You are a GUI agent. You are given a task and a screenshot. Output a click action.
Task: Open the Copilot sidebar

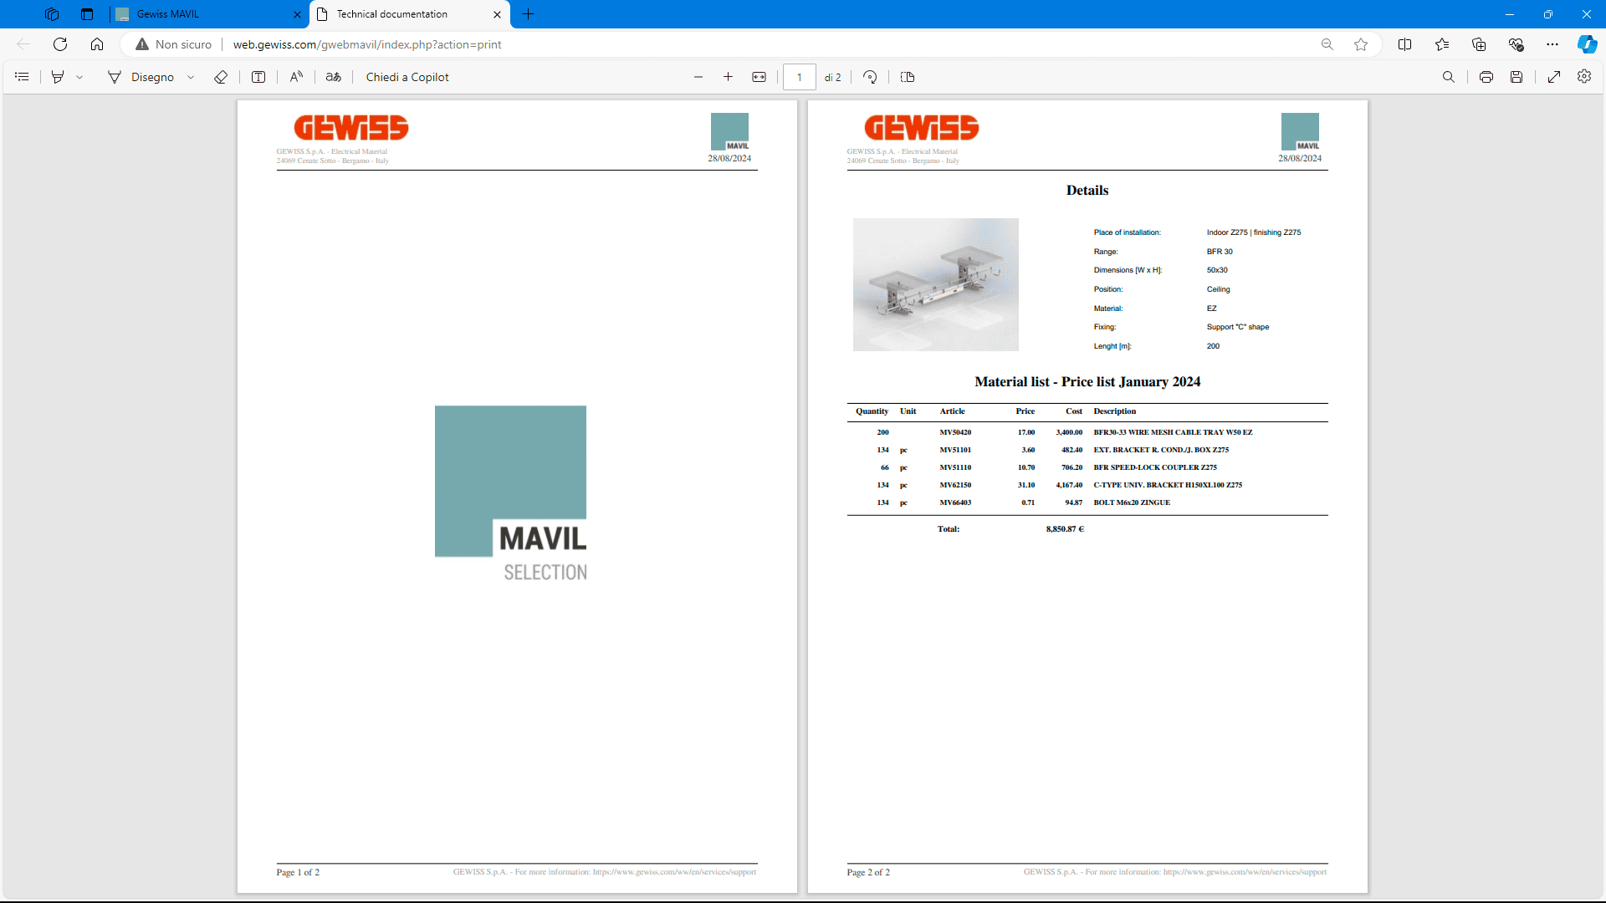pos(1587,44)
